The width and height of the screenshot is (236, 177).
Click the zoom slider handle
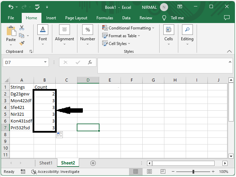[193, 172]
